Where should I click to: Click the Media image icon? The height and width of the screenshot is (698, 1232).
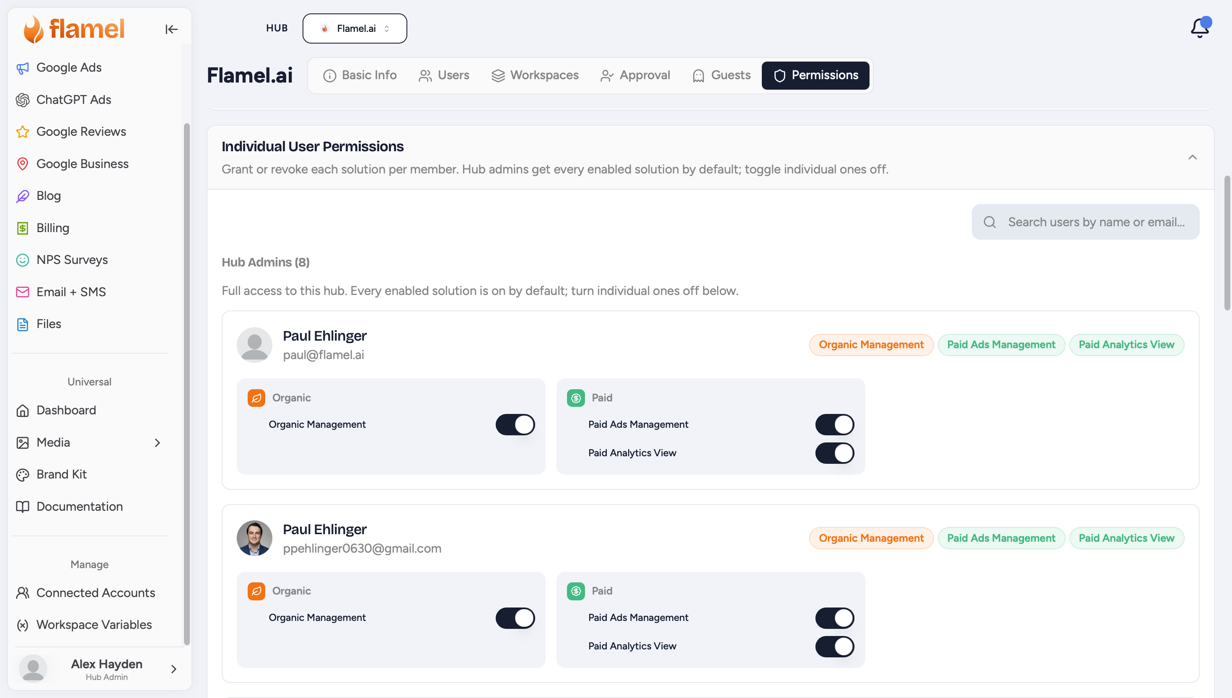(x=23, y=442)
